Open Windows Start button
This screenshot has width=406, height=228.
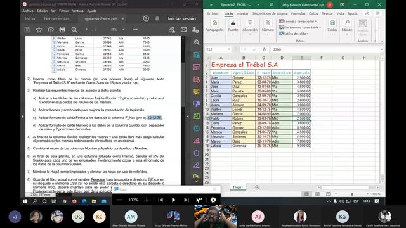click(x=25, y=201)
